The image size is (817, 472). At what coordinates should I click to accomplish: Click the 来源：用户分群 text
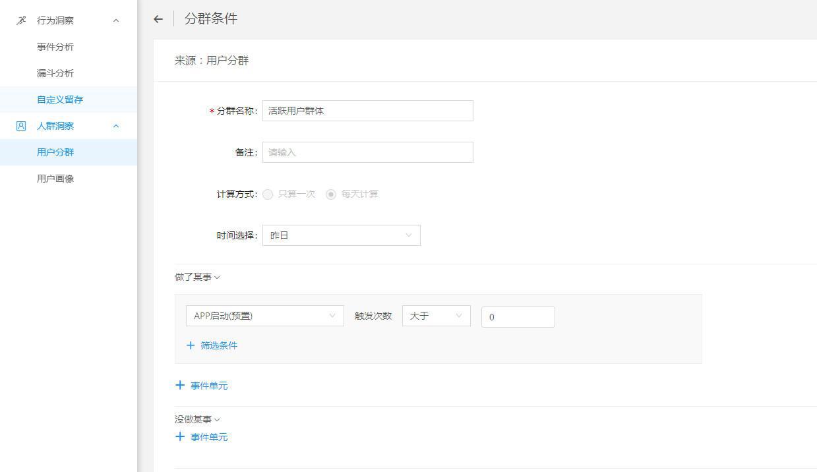212,61
